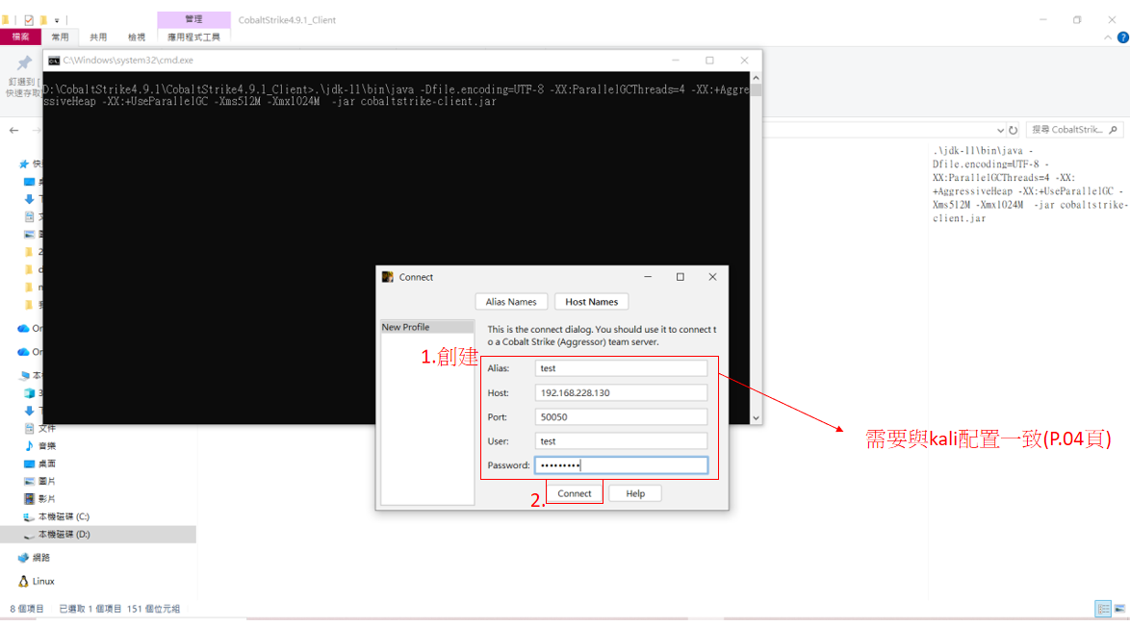Select Quick access star in navigation pane
Viewport: 1130px width, 626px height.
[x=24, y=164]
